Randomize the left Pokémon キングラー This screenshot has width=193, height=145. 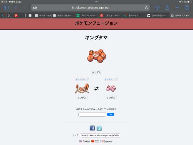82,98
